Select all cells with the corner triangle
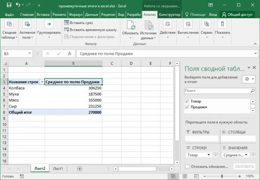This screenshot has height=180, width=260. coord(5,64)
